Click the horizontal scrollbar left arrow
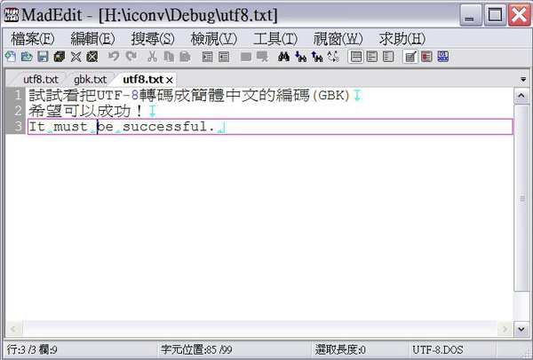 click(x=14, y=329)
